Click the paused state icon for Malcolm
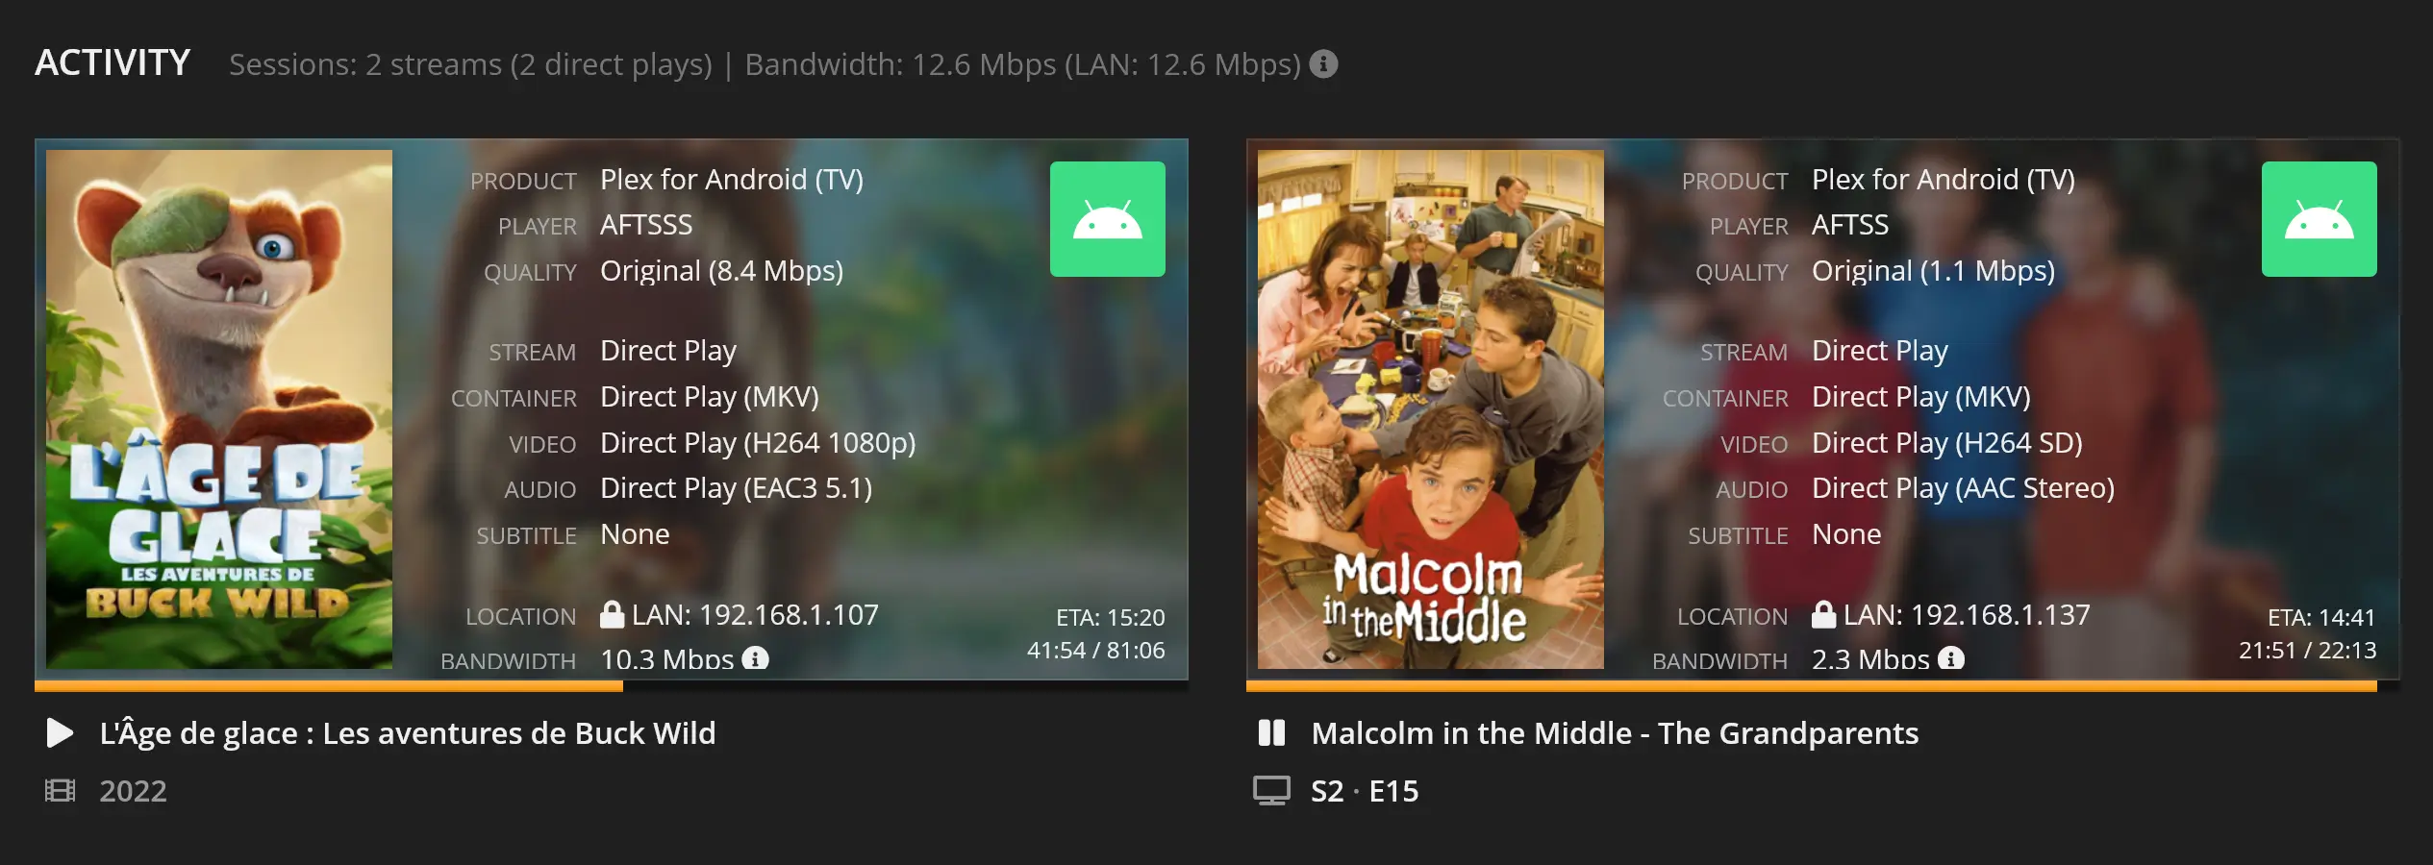2433x865 pixels. (1271, 733)
